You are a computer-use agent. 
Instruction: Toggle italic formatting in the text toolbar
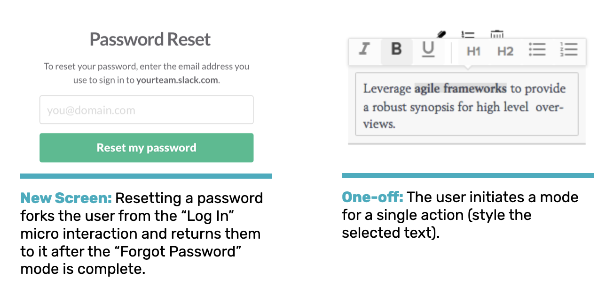364,50
